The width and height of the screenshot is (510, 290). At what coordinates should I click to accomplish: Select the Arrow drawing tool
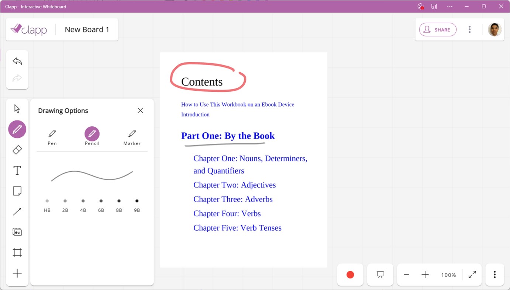pyautogui.click(x=17, y=211)
